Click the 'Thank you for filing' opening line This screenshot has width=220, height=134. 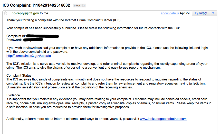pyautogui.click(x=64, y=20)
